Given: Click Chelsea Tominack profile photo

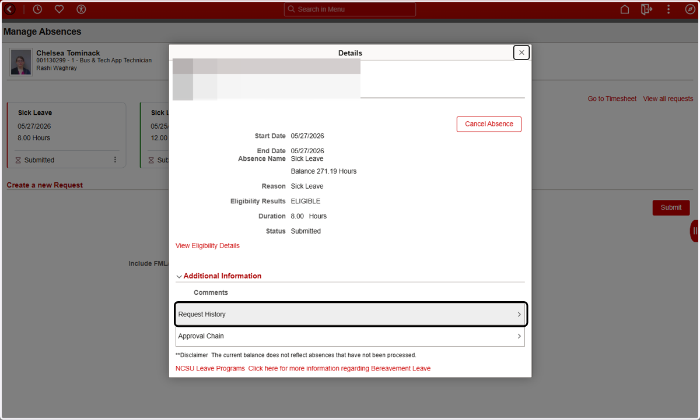Looking at the screenshot, I should [x=22, y=62].
